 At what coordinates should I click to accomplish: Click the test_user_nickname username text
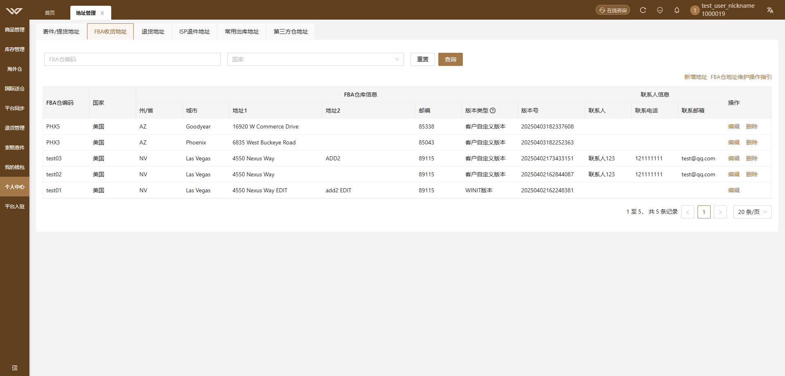[728, 6]
